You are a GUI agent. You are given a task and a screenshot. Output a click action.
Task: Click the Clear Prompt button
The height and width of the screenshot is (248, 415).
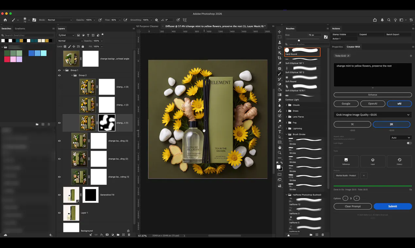(x=353, y=206)
